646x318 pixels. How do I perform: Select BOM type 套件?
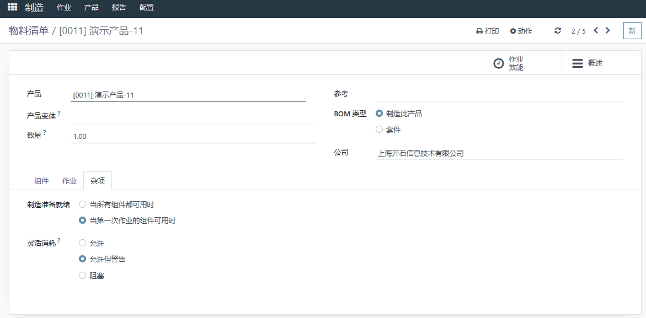380,130
